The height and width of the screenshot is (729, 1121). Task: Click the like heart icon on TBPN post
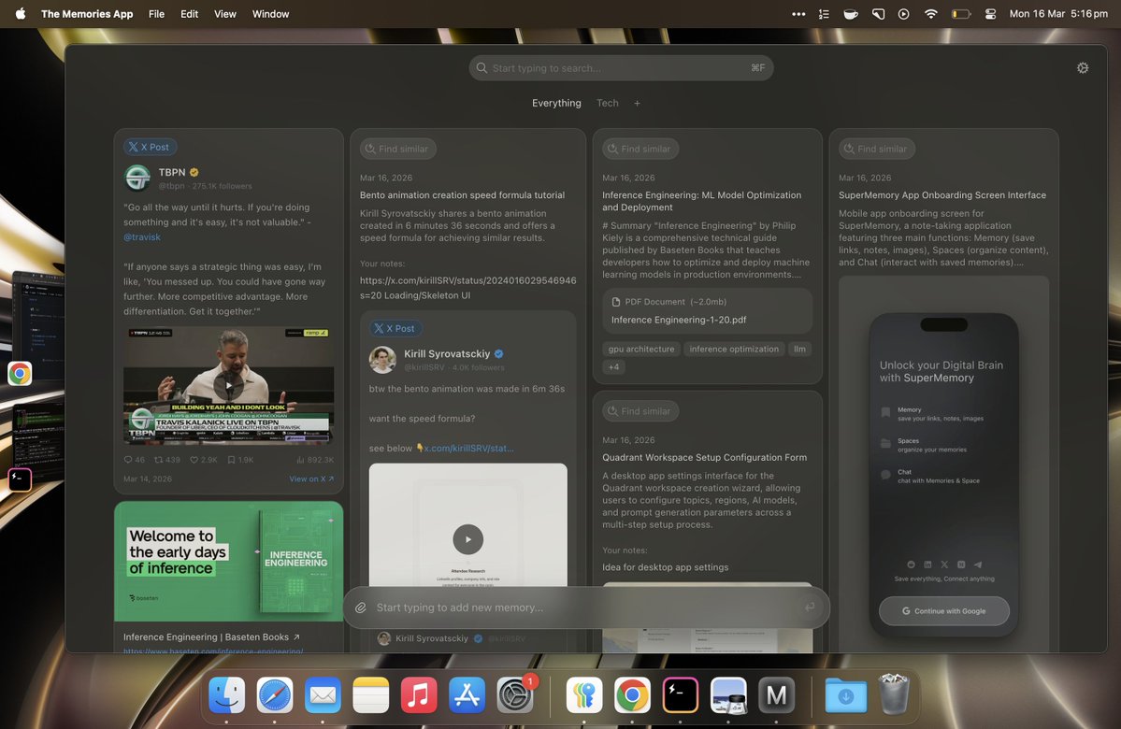(x=194, y=460)
